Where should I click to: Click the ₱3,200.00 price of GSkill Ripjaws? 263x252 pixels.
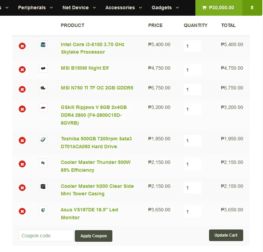pyautogui.click(x=159, y=107)
